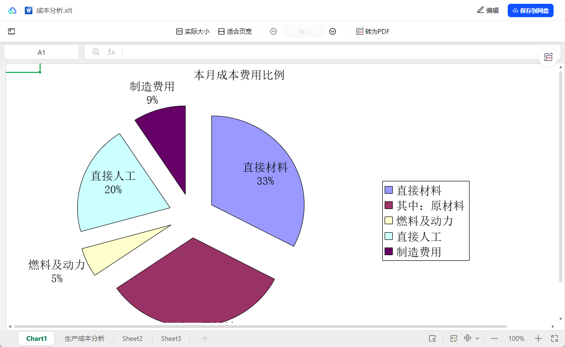The width and height of the screenshot is (565, 347).
Task: Click the zoom out minus button
Action: [x=494, y=338]
